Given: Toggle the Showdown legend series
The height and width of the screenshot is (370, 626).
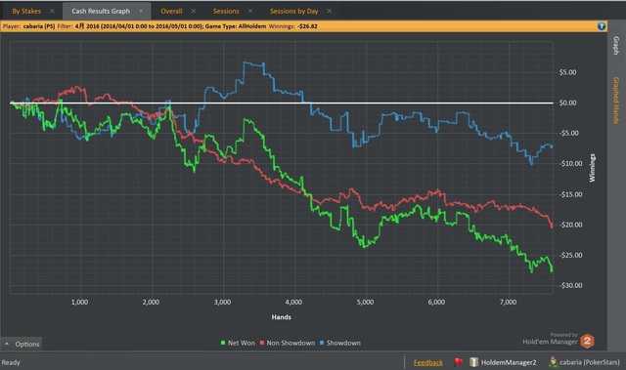Looking at the screenshot, I should coord(343,343).
